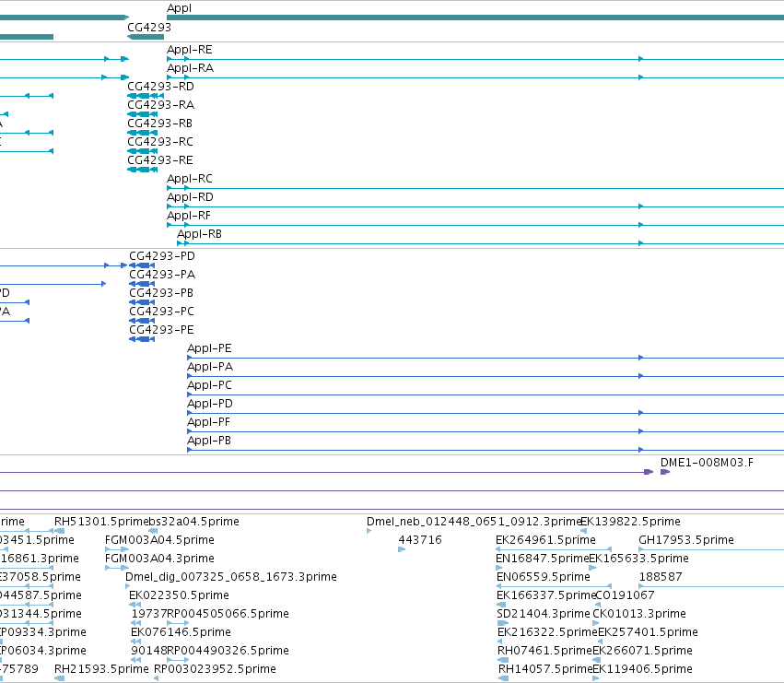The image size is (784, 683).
Task: Select EK216322.5prime EST label
Action: (547, 632)
